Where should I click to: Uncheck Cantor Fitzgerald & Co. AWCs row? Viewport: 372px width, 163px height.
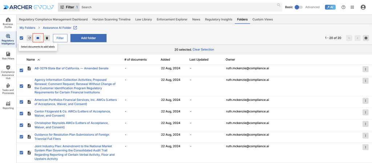tap(21, 113)
